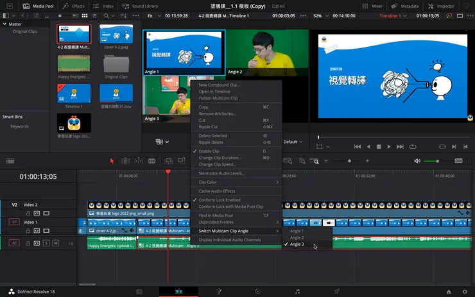Toggle Conform Lock Enabled option
Viewport: 475px width, 297px height.
[x=220, y=200]
